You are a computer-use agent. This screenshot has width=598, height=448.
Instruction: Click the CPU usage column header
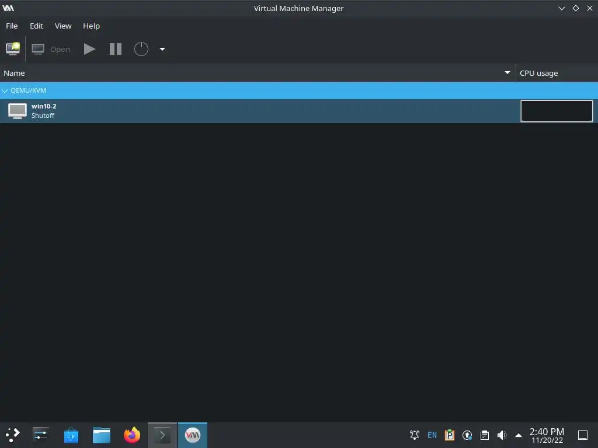[x=557, y=73]
